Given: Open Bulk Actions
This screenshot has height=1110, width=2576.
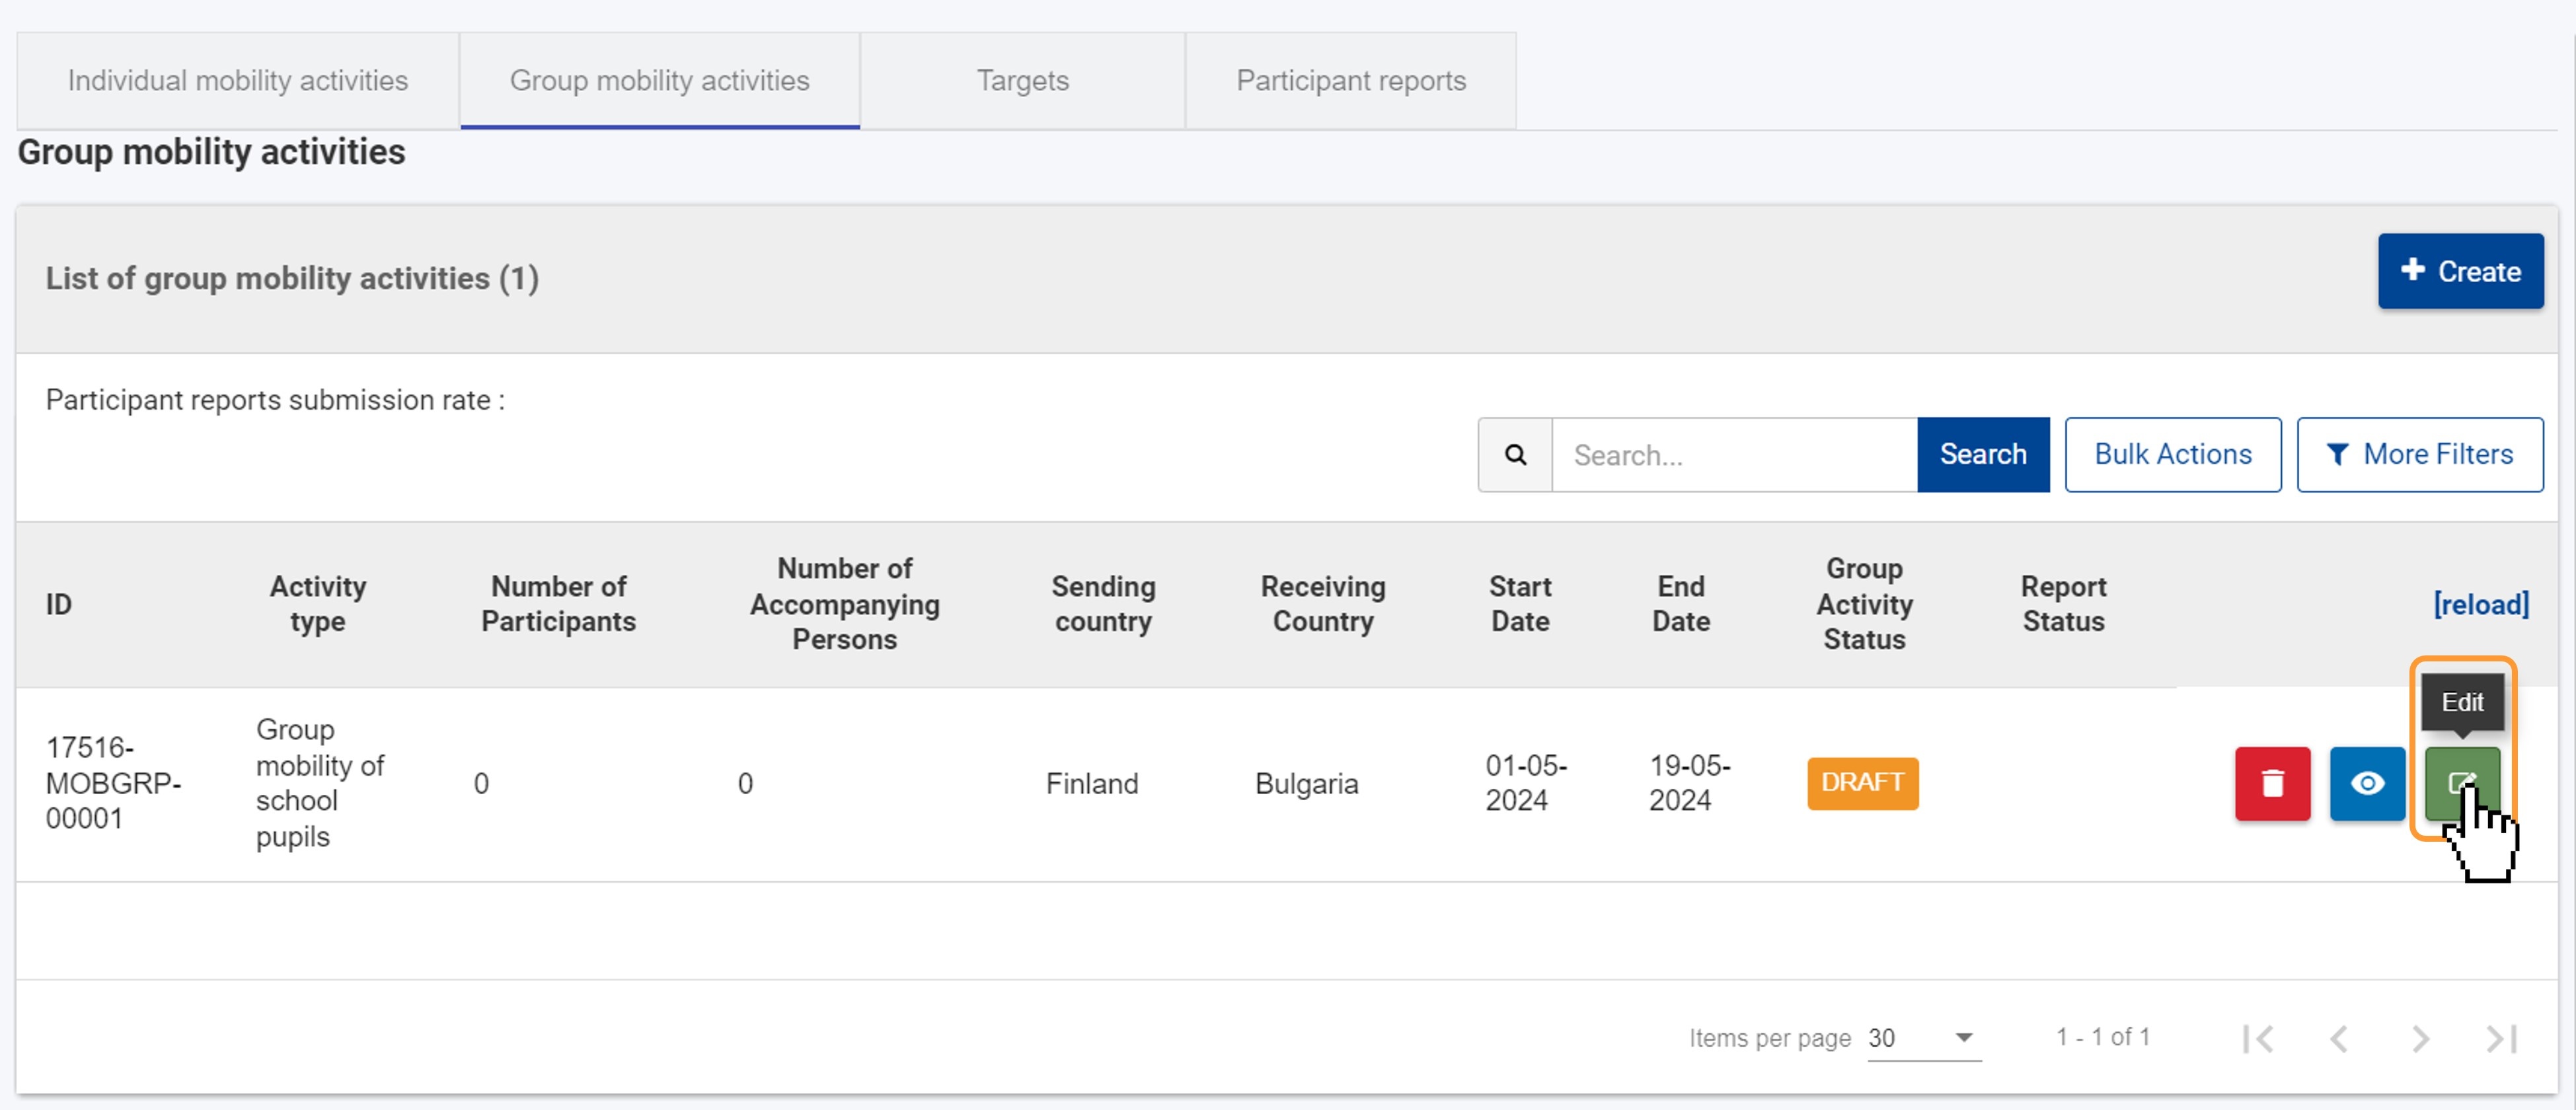Looking at the screenshot, I should click(2172, 455).
